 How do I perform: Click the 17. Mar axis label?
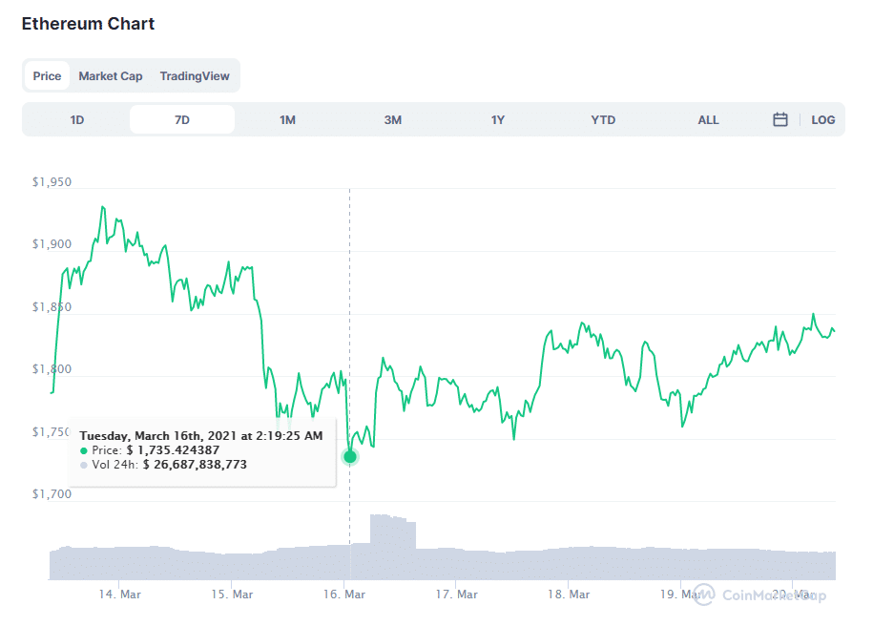[x=457, y=595]
